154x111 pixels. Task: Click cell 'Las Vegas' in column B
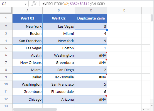click(59, 26)
